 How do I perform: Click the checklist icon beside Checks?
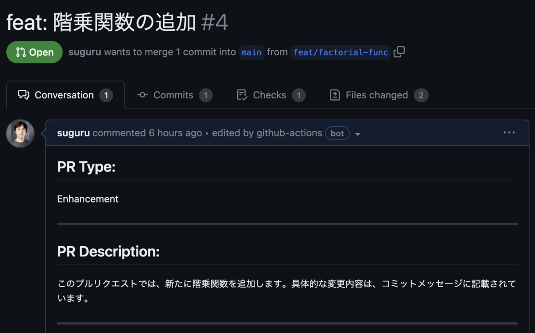[x=241, y=95]
